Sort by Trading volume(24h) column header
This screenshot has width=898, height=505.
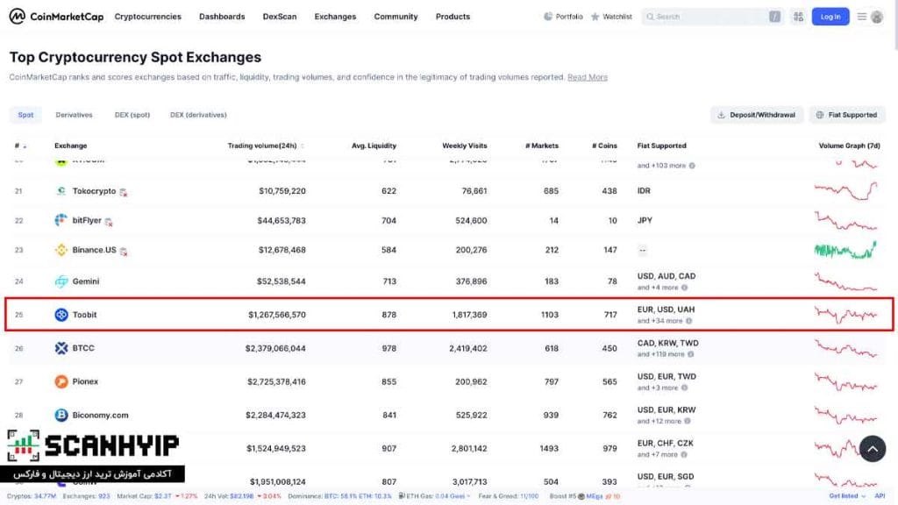click(266, 146)
